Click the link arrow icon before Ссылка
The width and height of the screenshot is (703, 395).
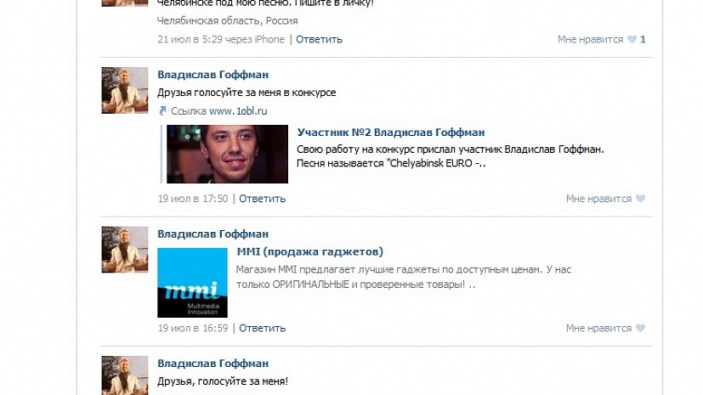162,110
